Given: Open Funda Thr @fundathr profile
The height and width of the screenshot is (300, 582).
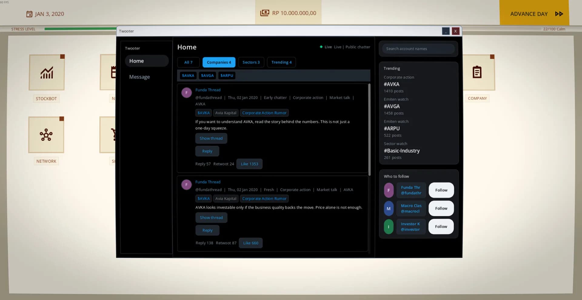Looking at the screenshot, I should coord(411,190).
